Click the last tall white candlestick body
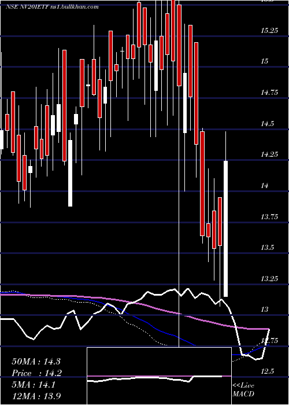The width and height of the screenshot is (289, 405). coord(225,229)
